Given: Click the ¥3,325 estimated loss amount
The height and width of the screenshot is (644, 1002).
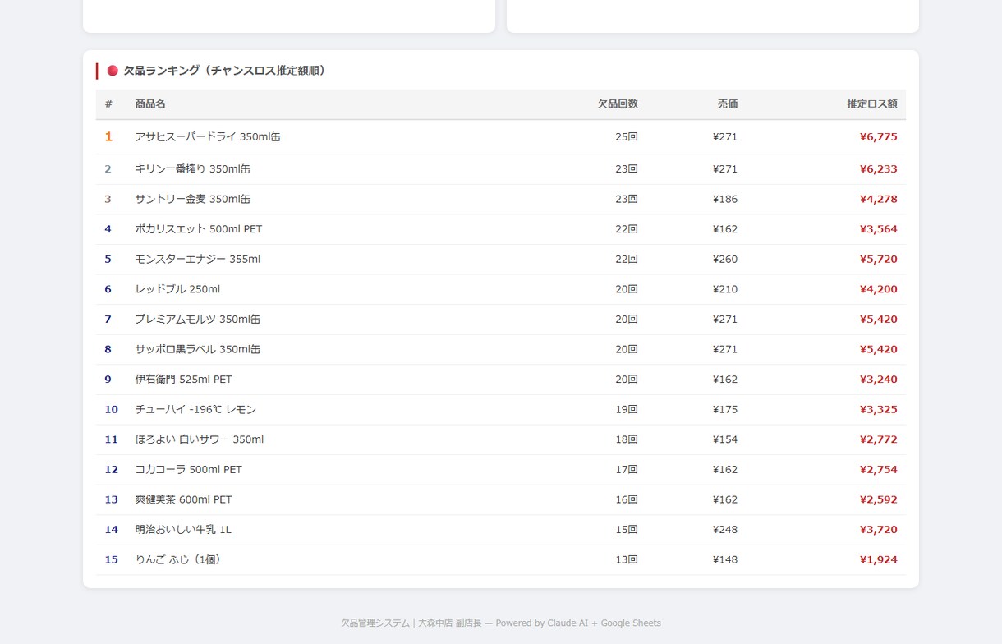Looking at the screenshot, I should 879,410.
